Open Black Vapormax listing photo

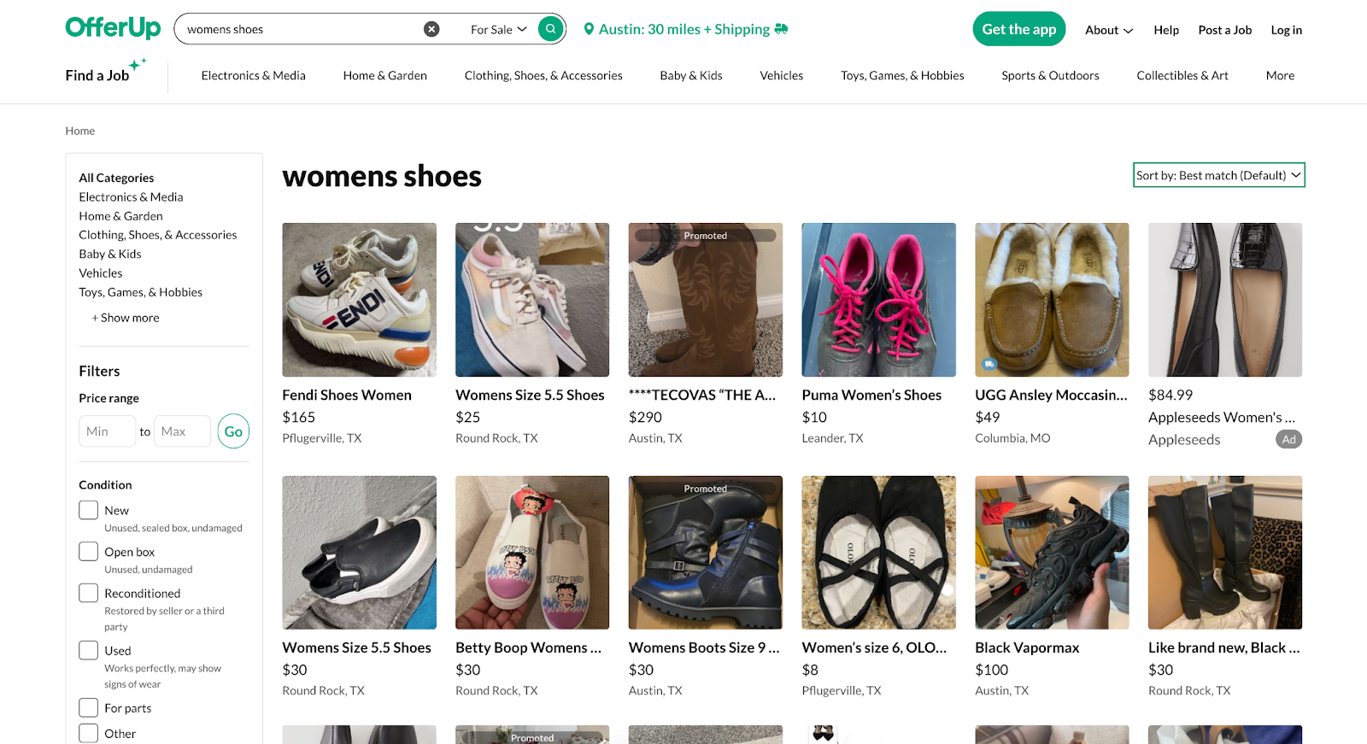pos(1052,553)
